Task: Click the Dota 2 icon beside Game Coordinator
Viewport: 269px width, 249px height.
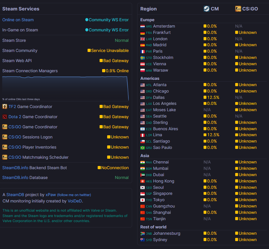Action: [5, 117]
